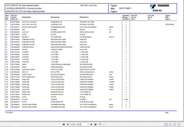Click the SCREWED UNION designation
This screenshot has height=127, width=184.
tap(28, 47)
